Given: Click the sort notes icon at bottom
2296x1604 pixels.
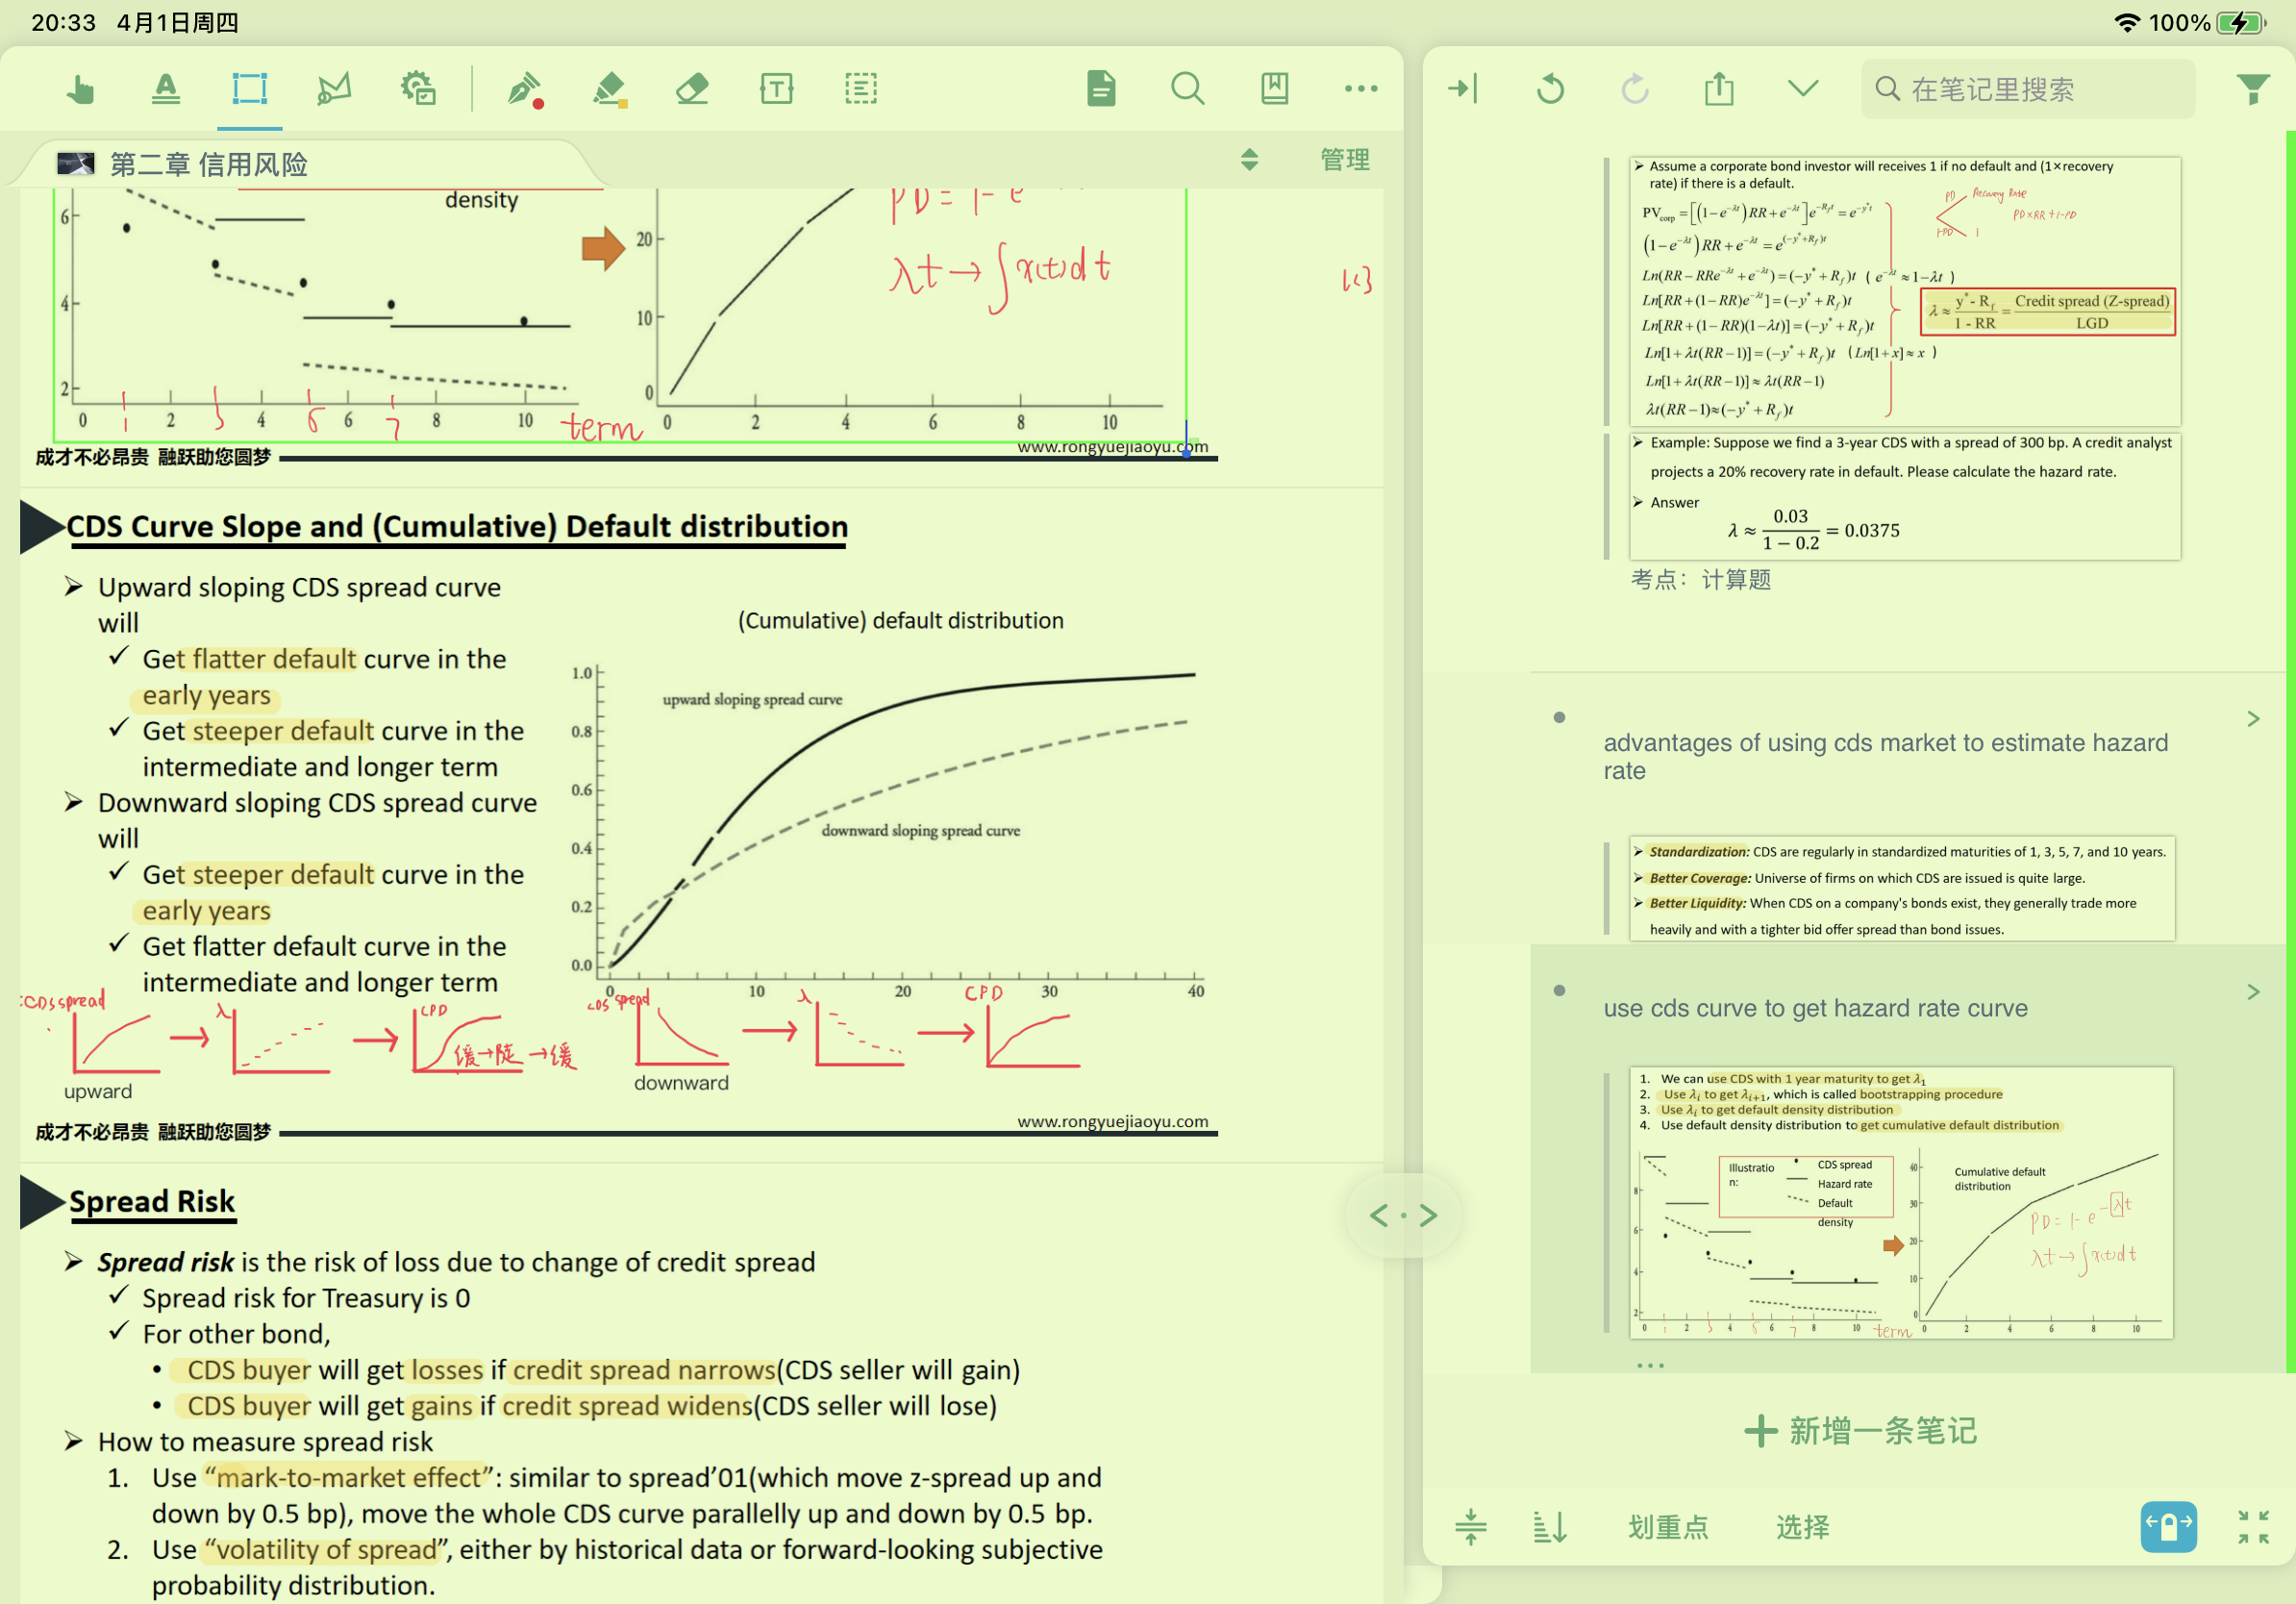Looking at the screenshot, I should (1550, 1527).
